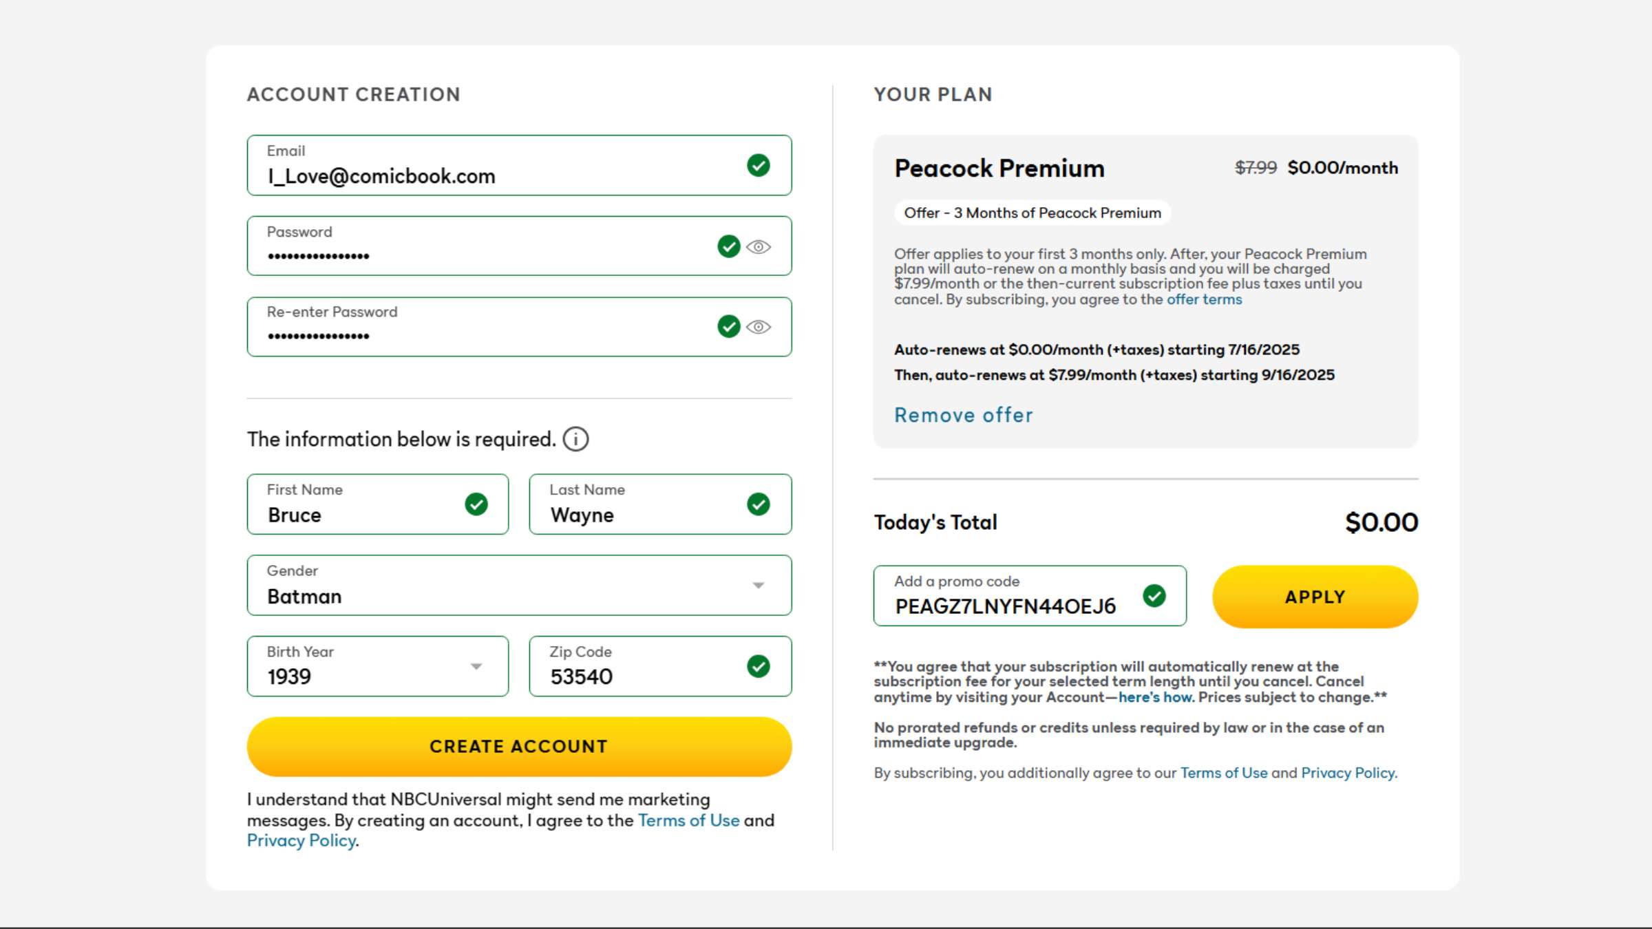Viewport: 1652px width, 929px height.
Task: Toggle visibility of Re-enter Password field
Action: [758, 328]
